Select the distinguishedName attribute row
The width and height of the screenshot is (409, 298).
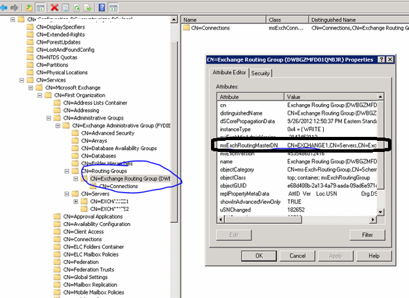click(297, 113)
